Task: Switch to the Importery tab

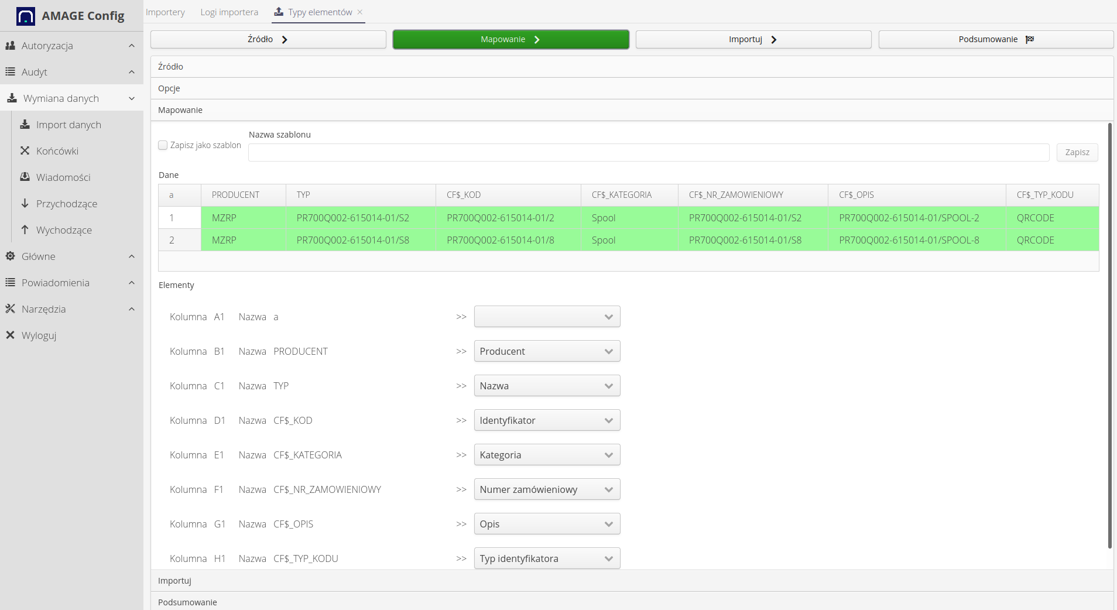Action: pos(165,12)
